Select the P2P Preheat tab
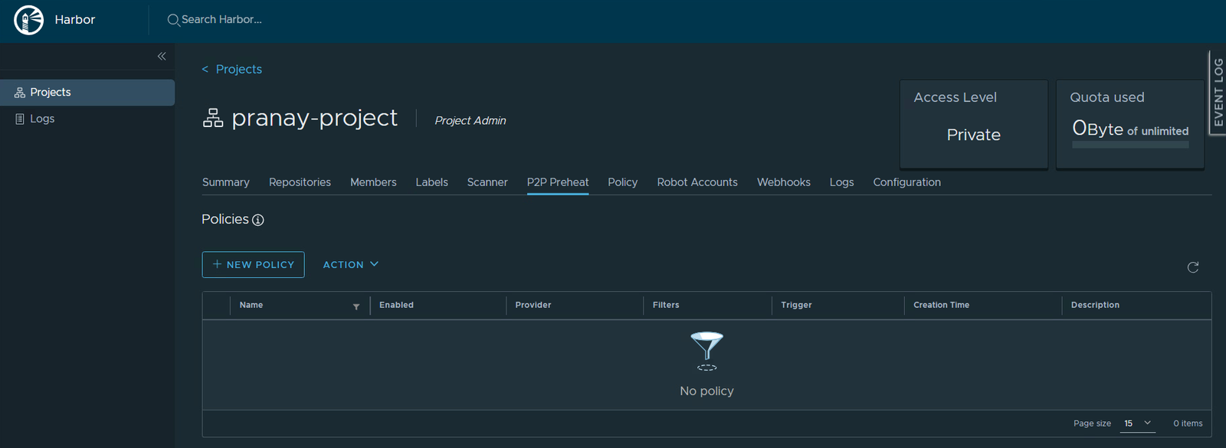Screen dimensions: 1226x448 pyautogui.click(x=558, y=182)
